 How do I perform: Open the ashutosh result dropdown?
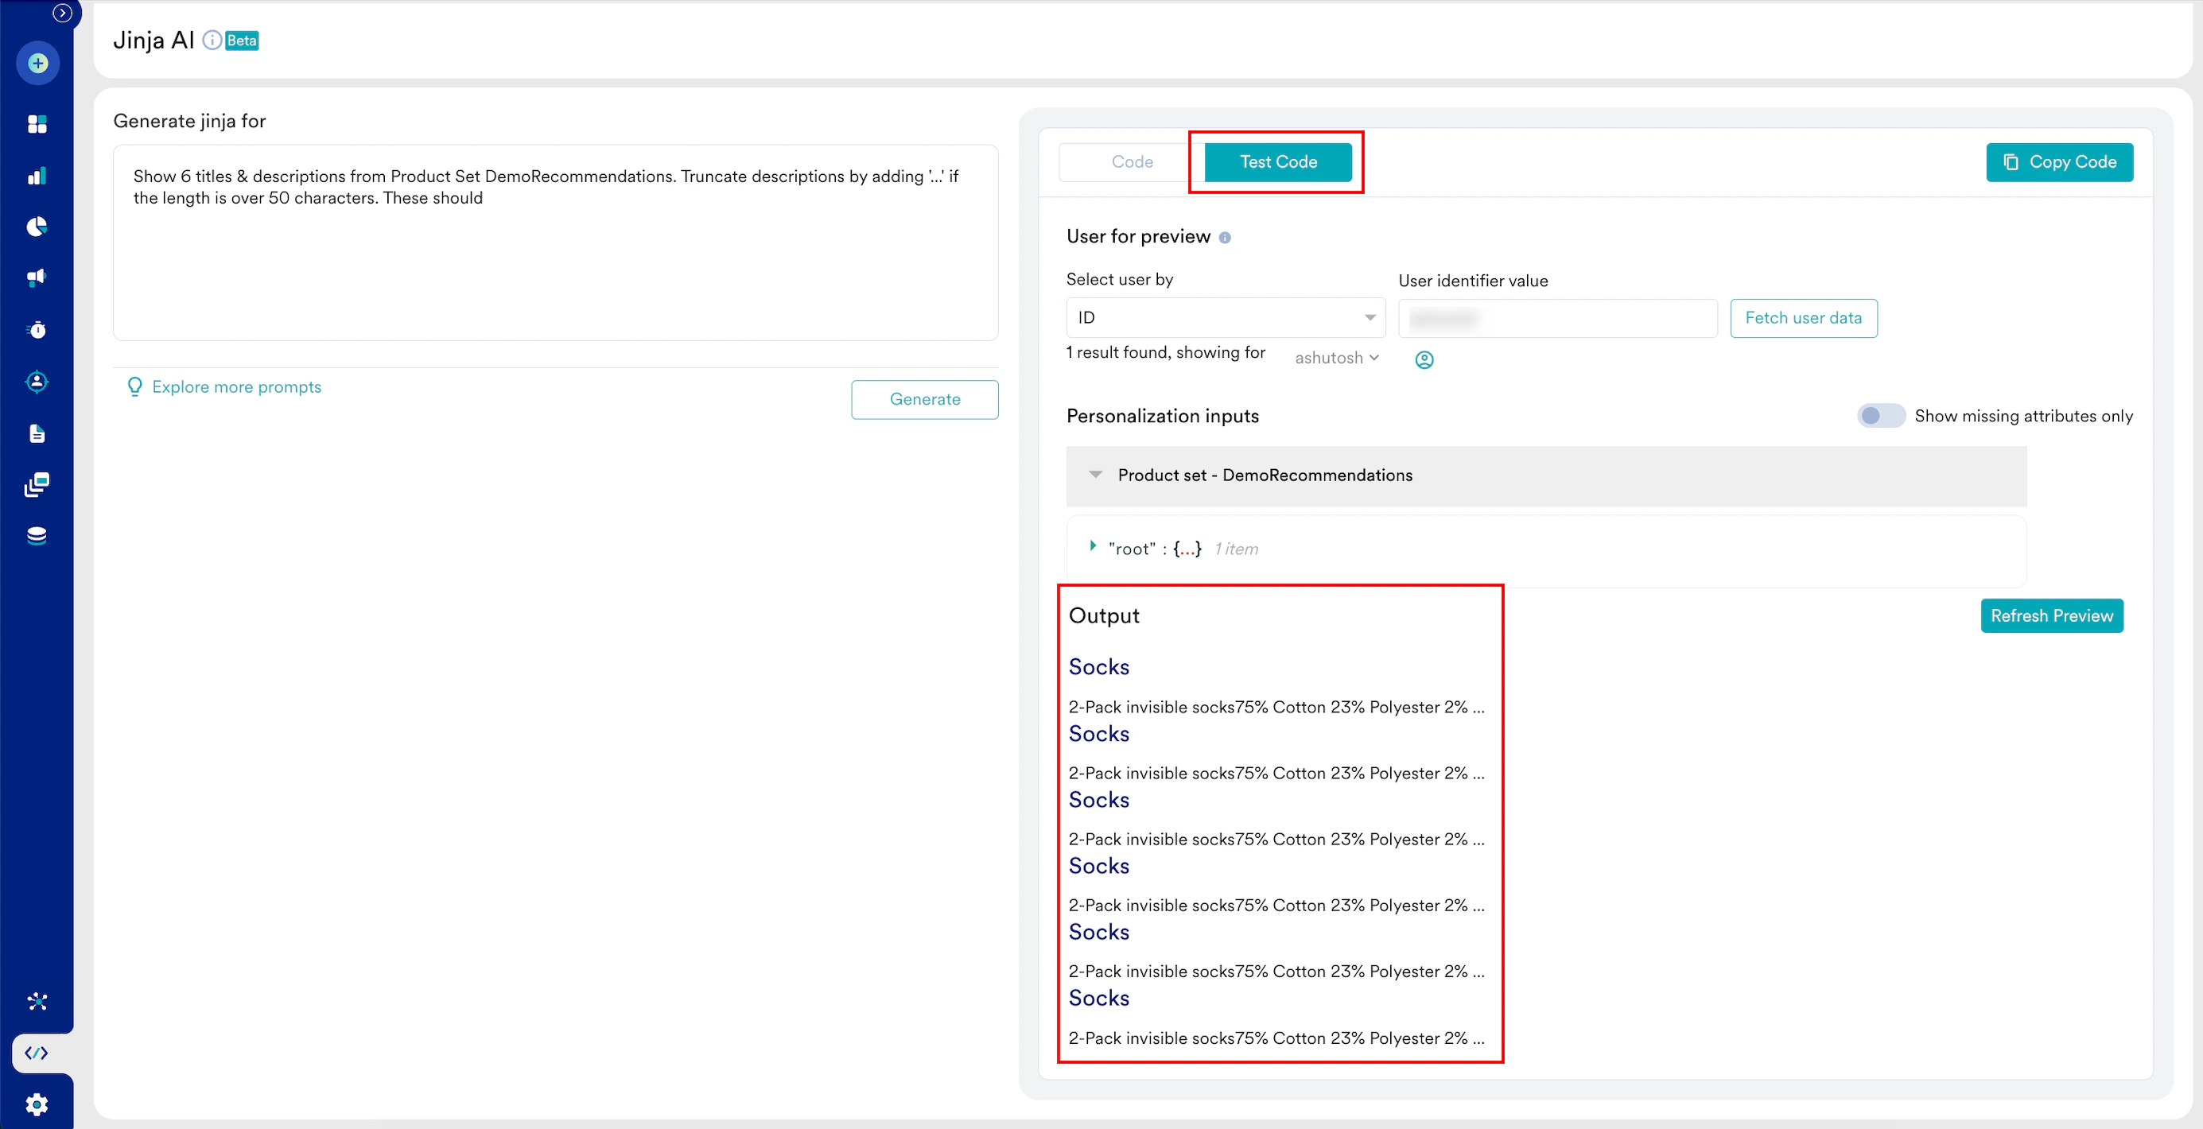pyautogui.click(x=1336, y=358)
